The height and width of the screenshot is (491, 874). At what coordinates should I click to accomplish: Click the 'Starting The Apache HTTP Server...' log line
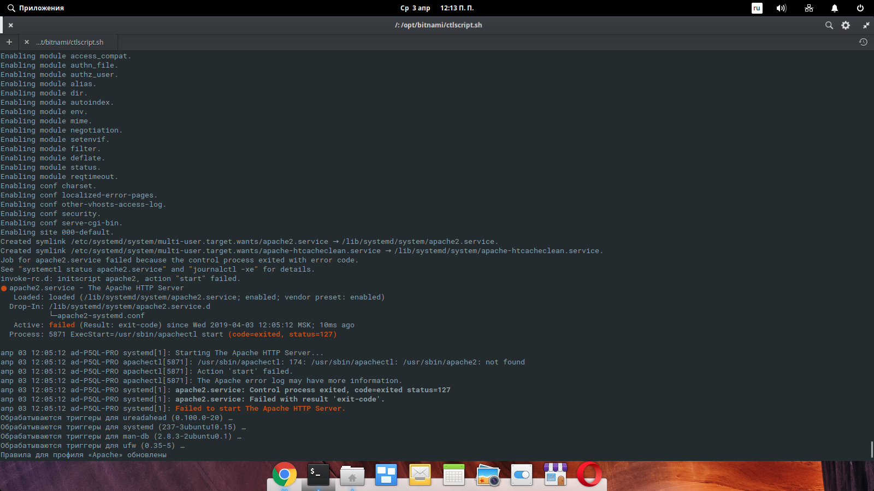coord(249,353)
